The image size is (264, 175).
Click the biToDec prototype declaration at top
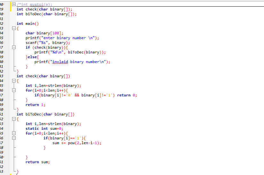[47, 14]
